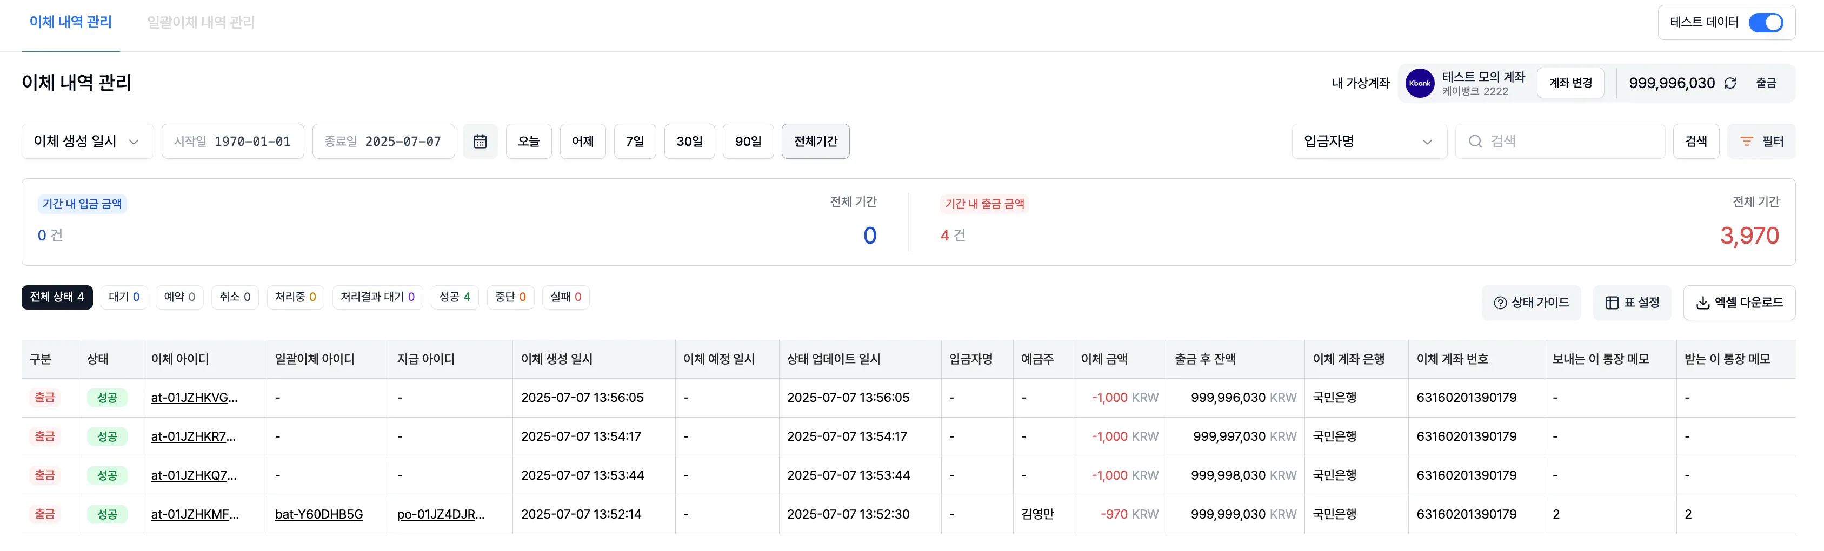Filter by 성공 4 status chip
The height and width of the screenshot is (551, 1824).
455,297
